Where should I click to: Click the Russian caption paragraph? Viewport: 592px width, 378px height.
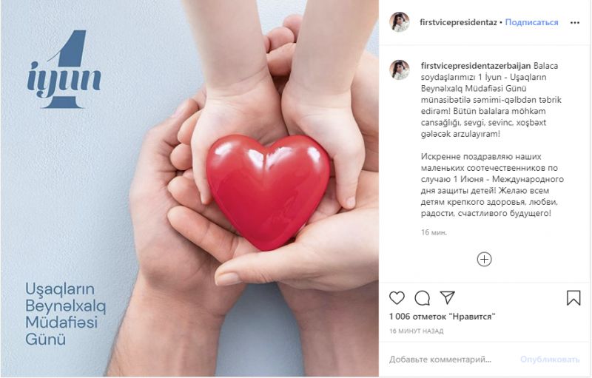tap(492, 185)
